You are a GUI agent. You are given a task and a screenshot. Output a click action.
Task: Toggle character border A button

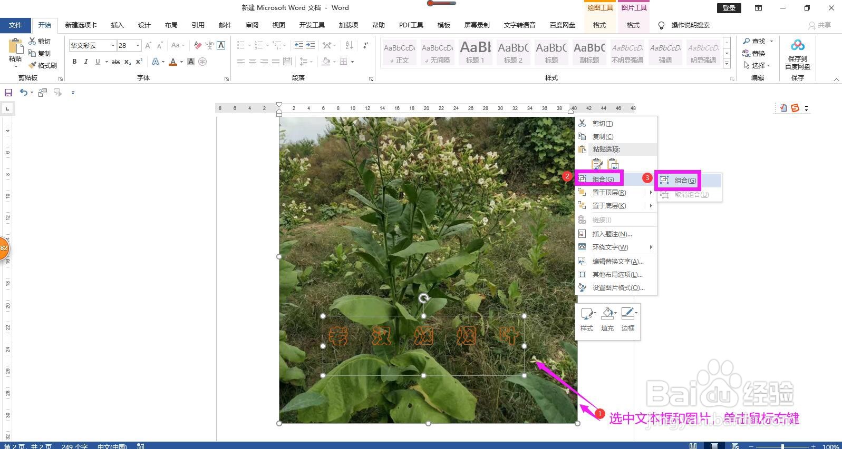[x=221, y=45]
